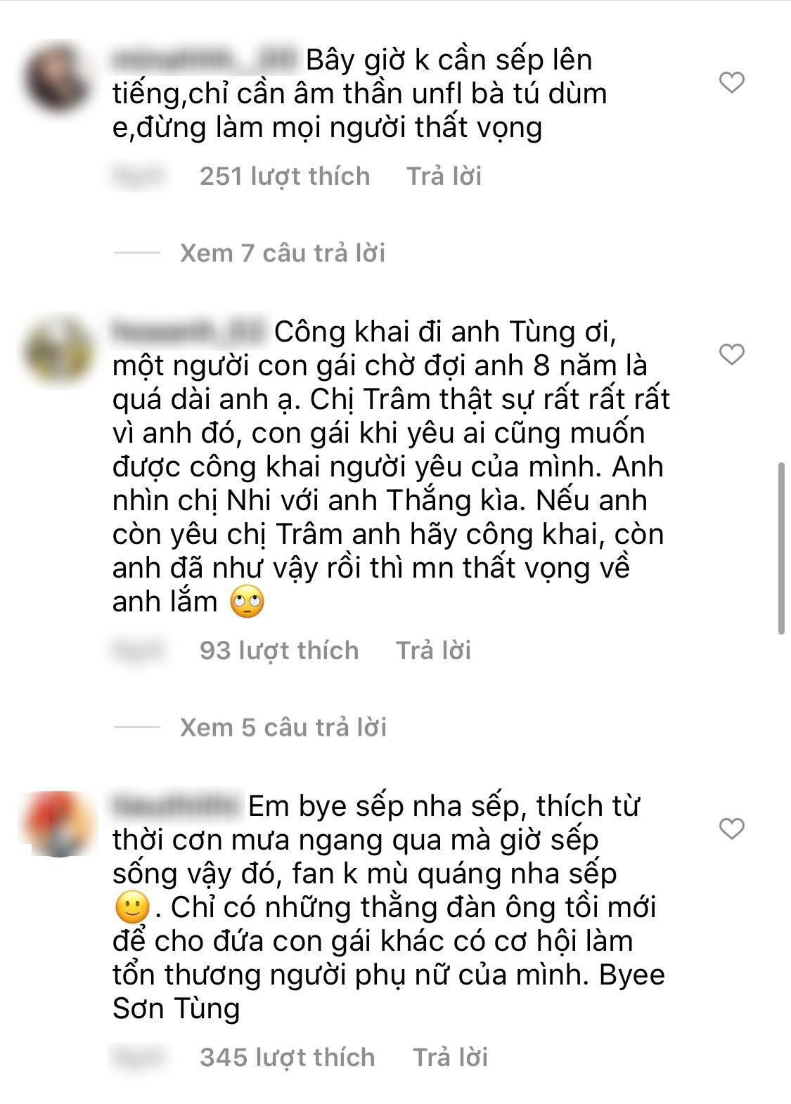Reply to the 93-likes comment
Image resolution: width=791 pixels, height=1104 pixels.
click(433, 650)
